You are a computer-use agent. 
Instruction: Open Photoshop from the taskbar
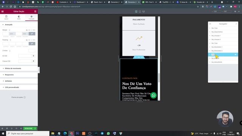click(78, 133)
